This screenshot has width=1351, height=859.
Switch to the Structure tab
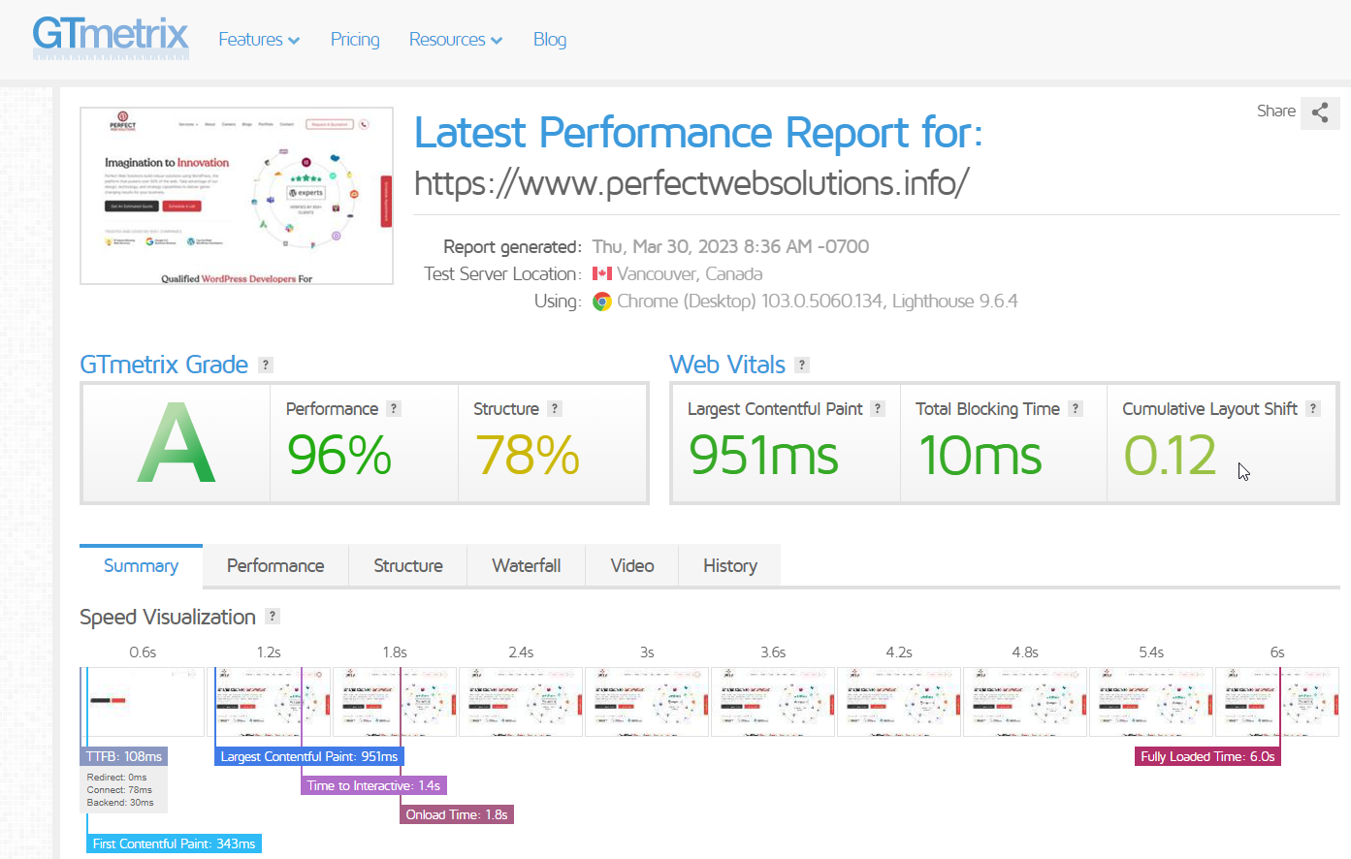point(408,566)
